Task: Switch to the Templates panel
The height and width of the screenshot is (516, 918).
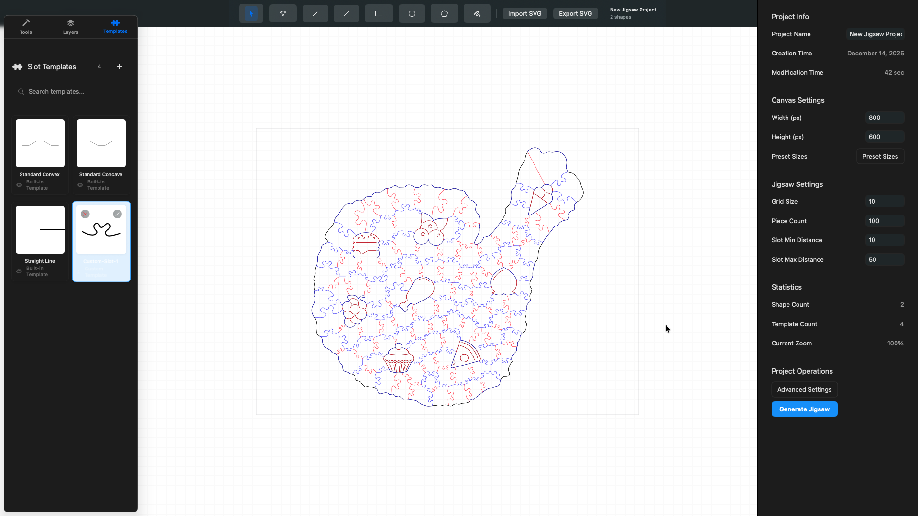Action: click(115, 26)
